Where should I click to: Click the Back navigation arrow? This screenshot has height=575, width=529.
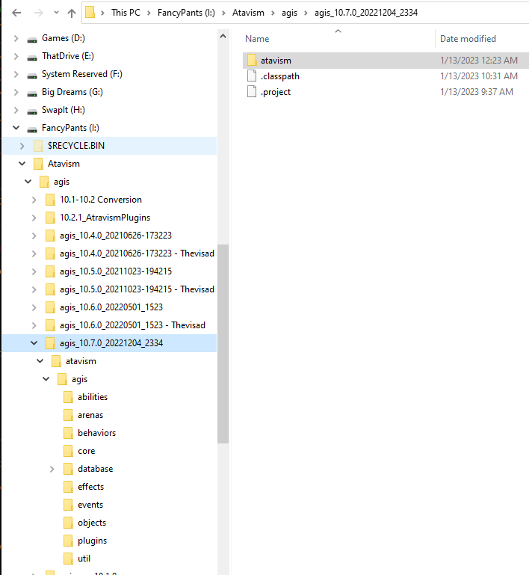(x=16, y=13)
